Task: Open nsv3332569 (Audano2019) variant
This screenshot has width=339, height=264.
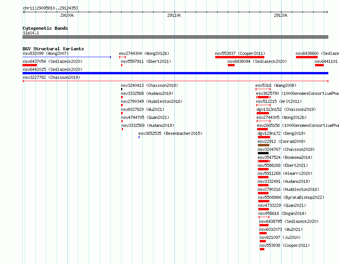Action: pos(148,125)
